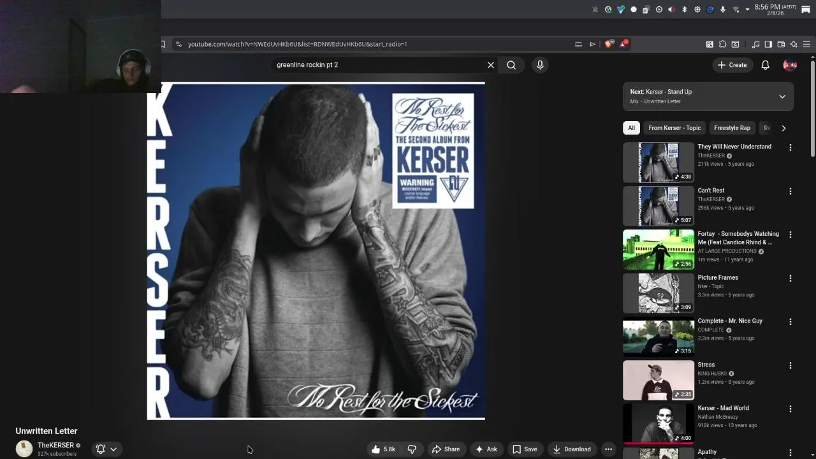Viewport: 816px width, 459px height.
Task: Click the search magnifier button
Action: (x=511, y=65)
